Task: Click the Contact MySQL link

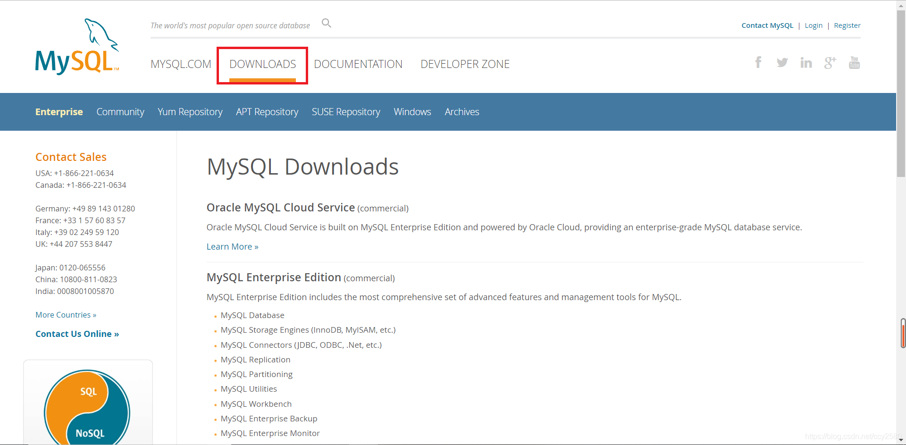Action: tap(767, 25)
